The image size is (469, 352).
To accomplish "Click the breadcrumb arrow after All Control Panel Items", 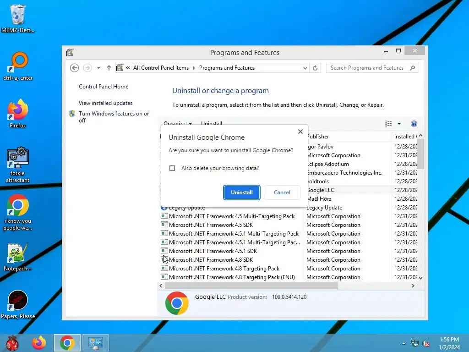I will (x=194, y=68).
